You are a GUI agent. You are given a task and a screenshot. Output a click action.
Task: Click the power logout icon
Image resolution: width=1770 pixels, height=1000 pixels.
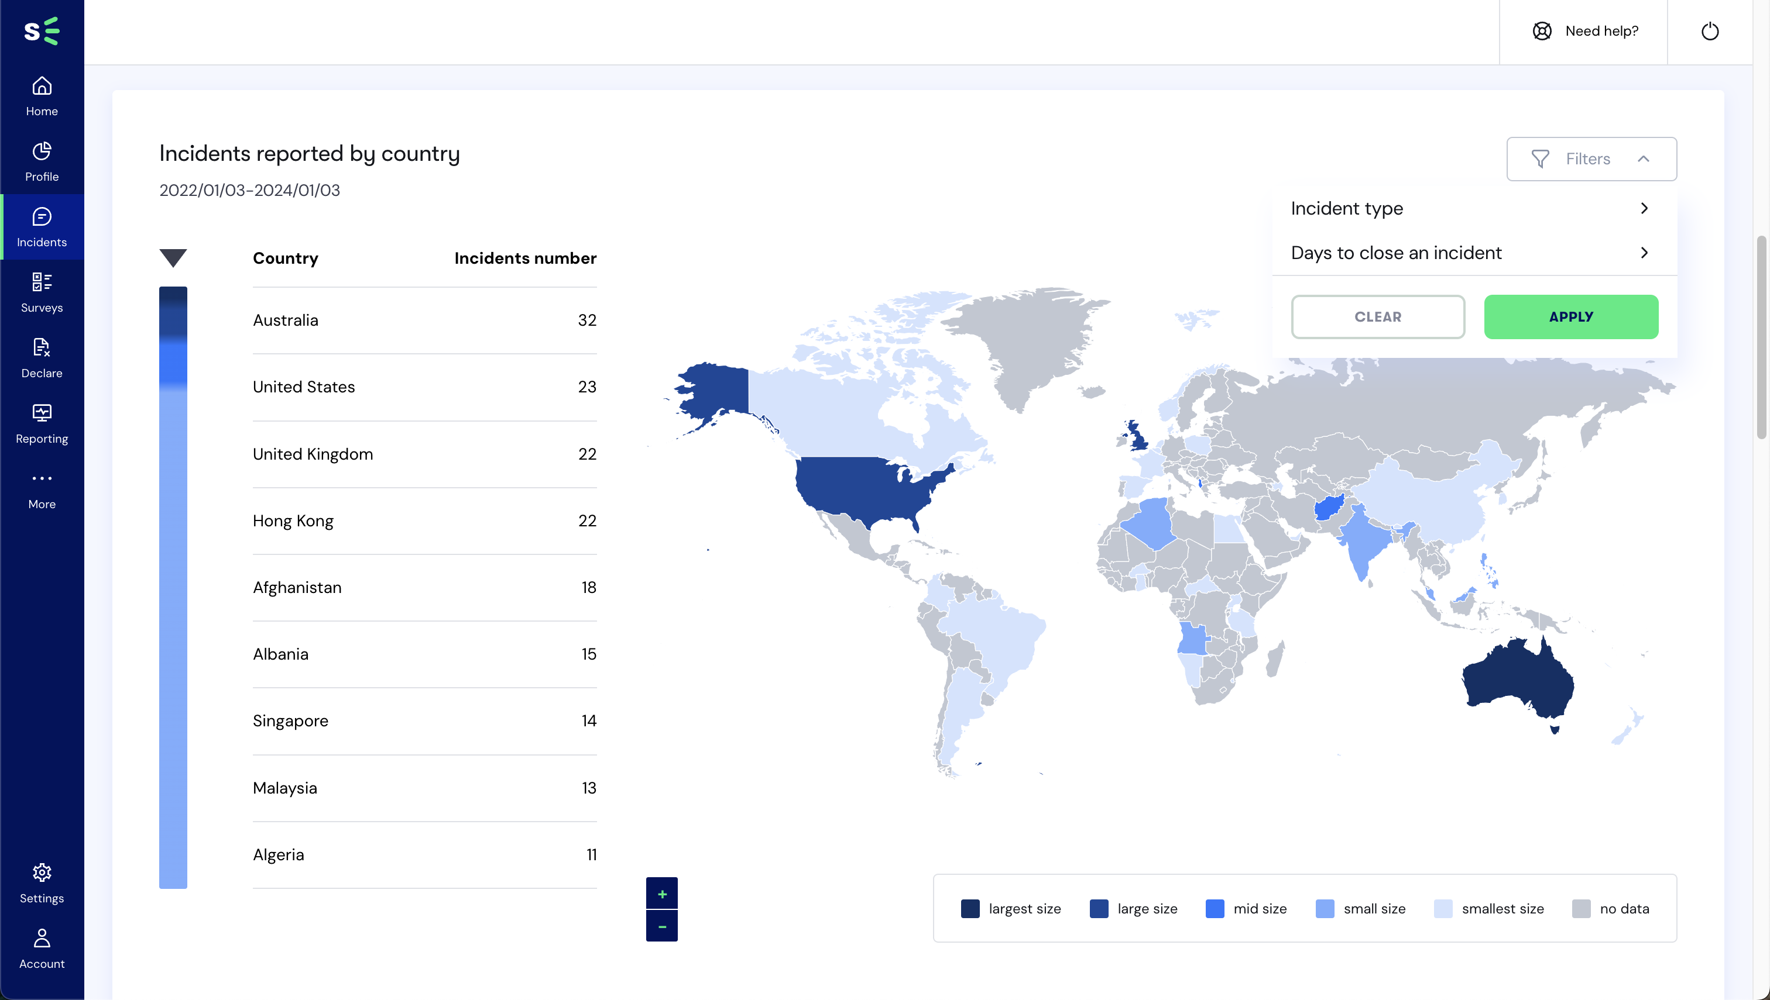pyautogui.click(x=1710, y=32)
